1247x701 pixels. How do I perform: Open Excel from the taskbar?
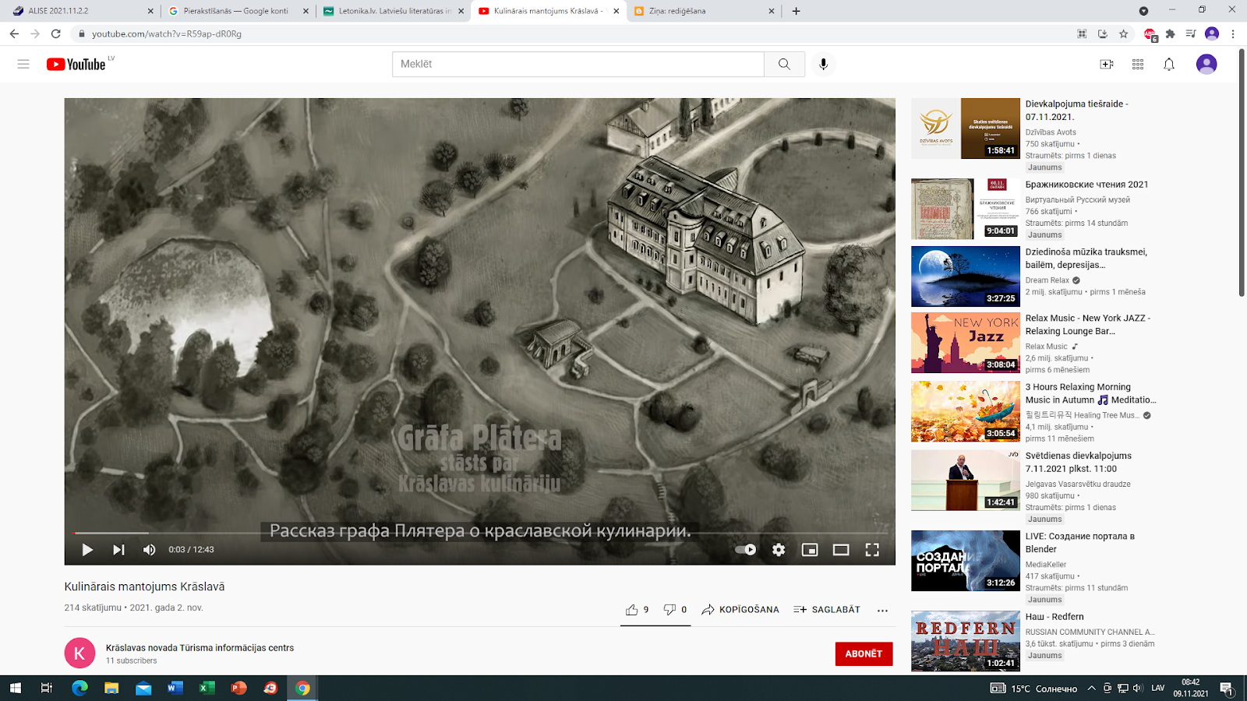(207, 688)
